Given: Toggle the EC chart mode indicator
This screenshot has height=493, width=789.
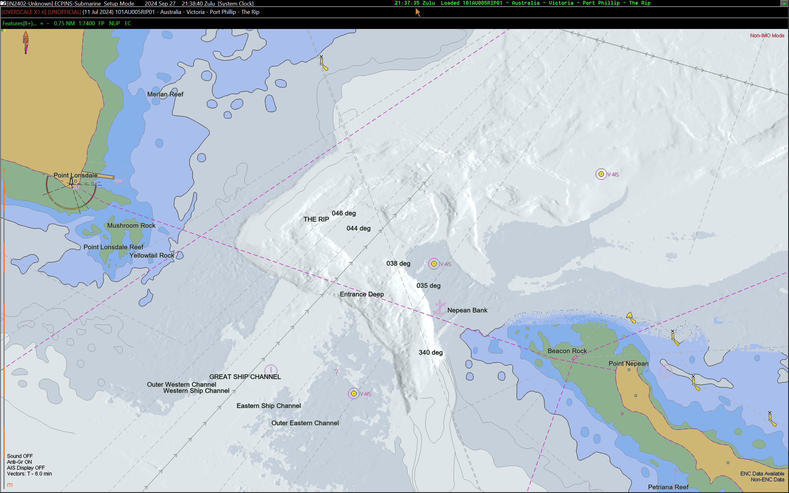Looking at the screenshot, I should (128, 23).
